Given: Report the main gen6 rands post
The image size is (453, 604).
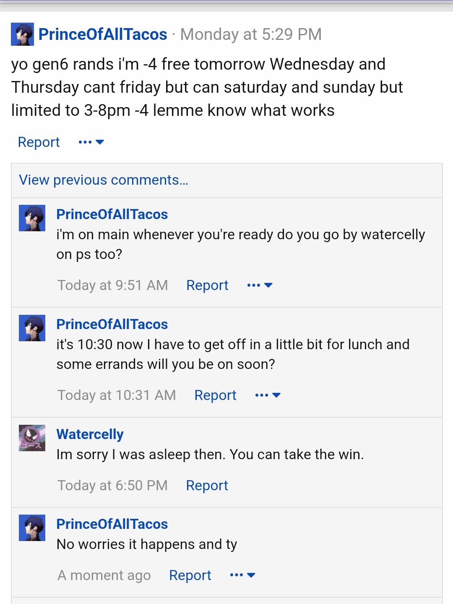Looking at the screenshot, I should pyautogui.click(x=39, y=142).
